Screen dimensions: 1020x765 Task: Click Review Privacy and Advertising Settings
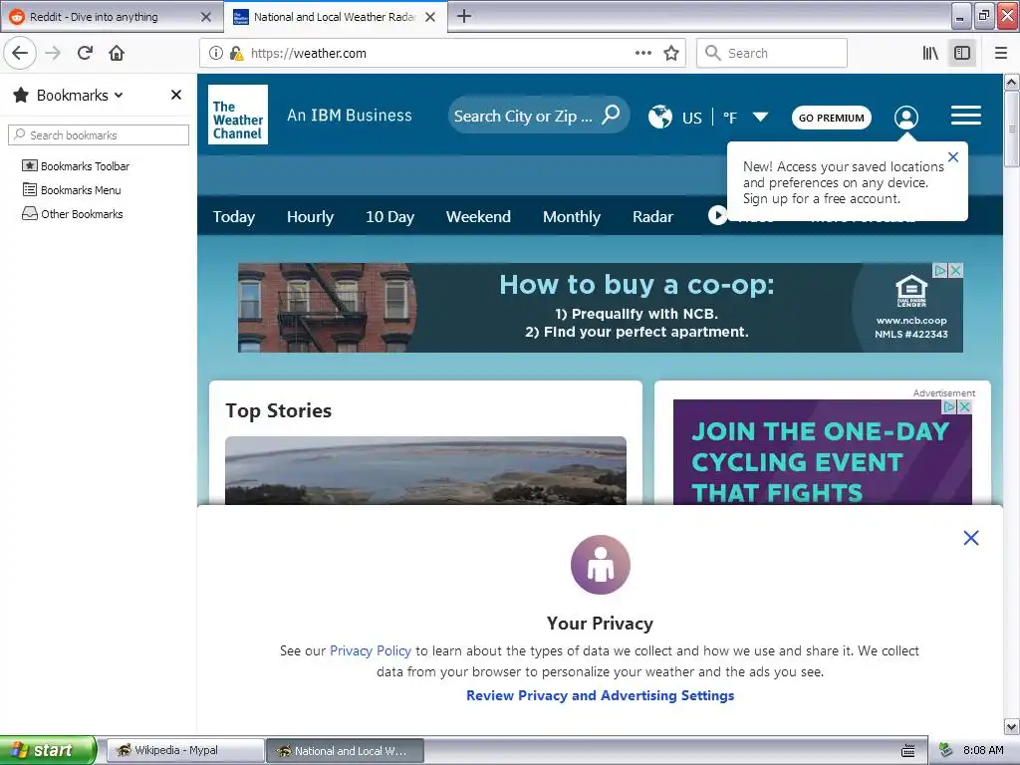[600, 695]
